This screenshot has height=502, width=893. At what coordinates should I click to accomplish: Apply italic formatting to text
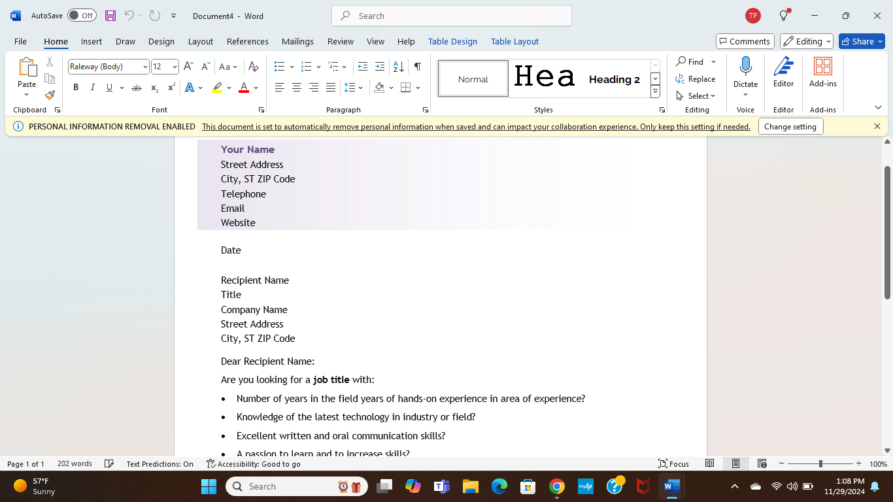[x=92, y=87]
